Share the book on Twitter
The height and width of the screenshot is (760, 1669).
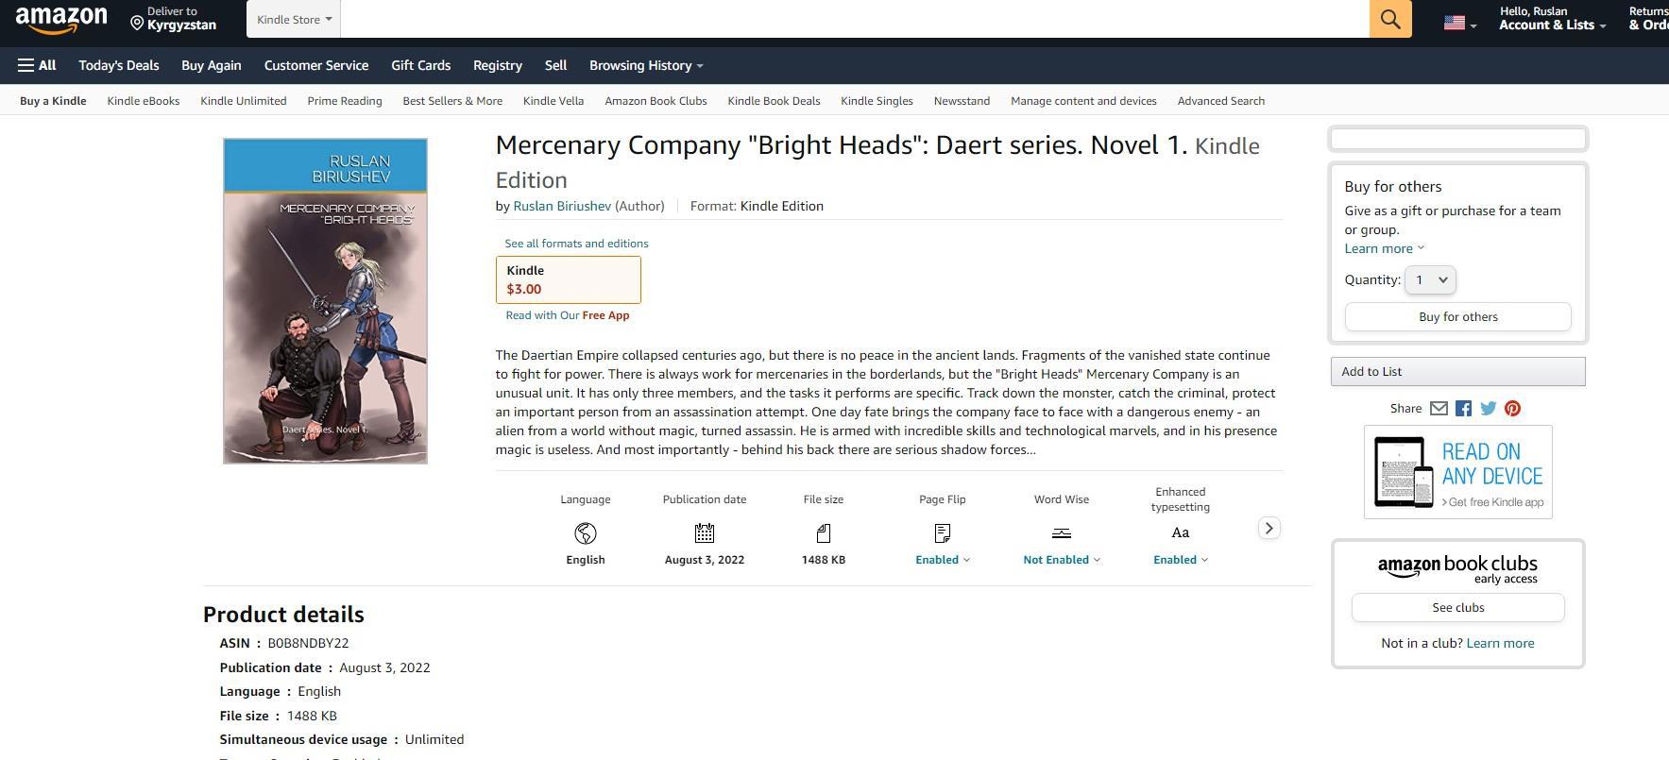coord(1488,409)
